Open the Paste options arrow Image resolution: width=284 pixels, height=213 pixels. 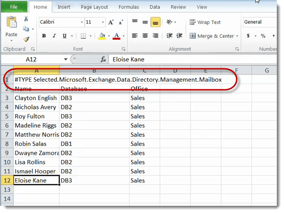tap(11, 41)
